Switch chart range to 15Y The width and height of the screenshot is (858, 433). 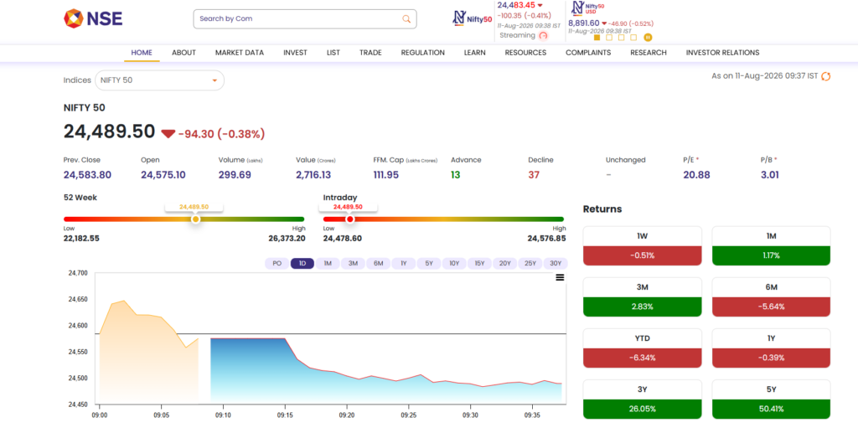(479, 264)
